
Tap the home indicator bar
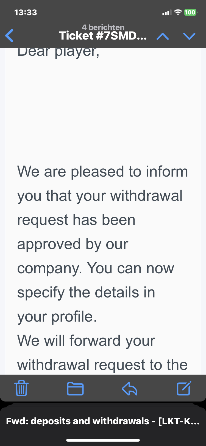103,440
